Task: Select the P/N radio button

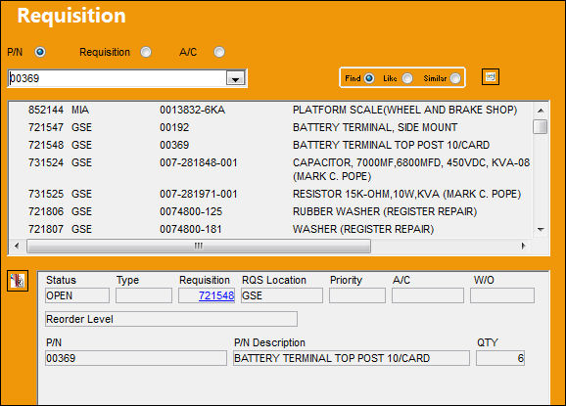Action: point(40,52)
